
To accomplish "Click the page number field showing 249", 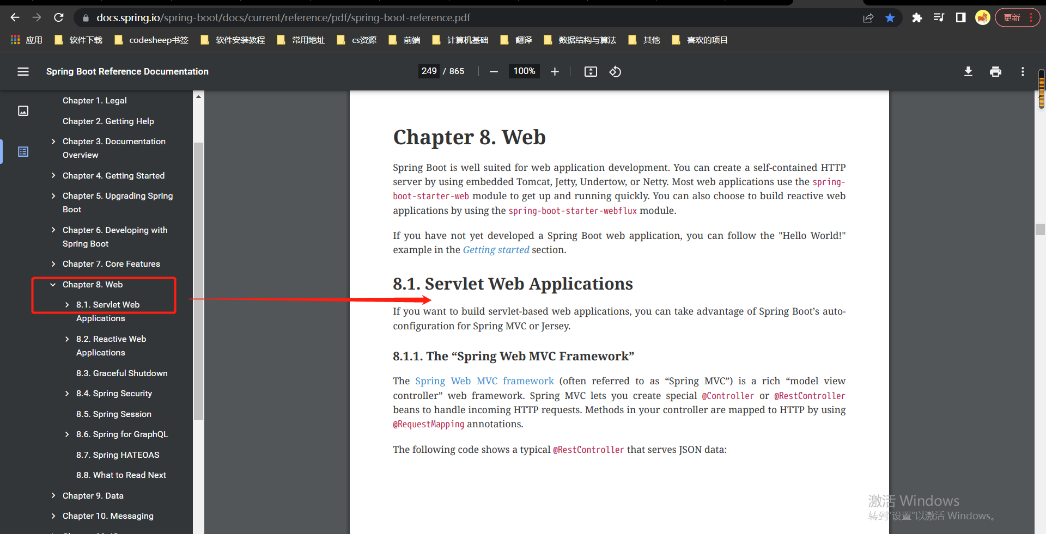I will coord(429,71).
